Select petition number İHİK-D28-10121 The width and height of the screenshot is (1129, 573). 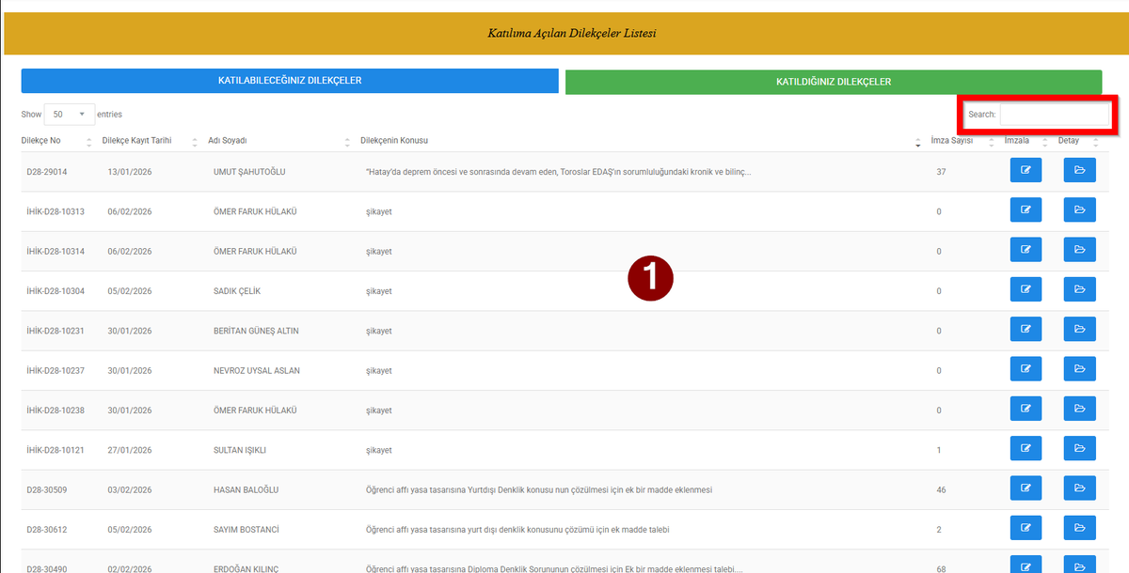point(56,450)
